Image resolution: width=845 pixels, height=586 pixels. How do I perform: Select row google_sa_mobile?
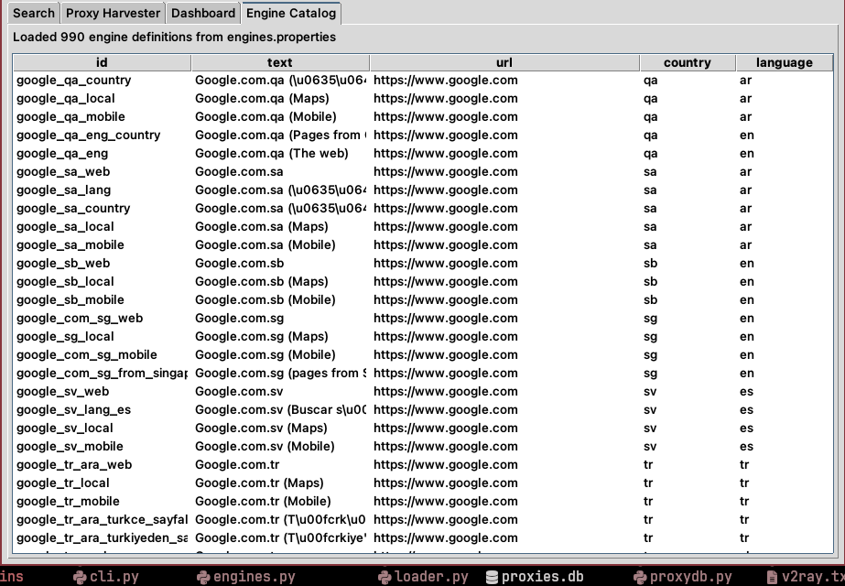423,245
